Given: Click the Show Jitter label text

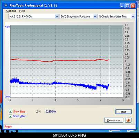Looking at the screenshot, I should 19,116.
